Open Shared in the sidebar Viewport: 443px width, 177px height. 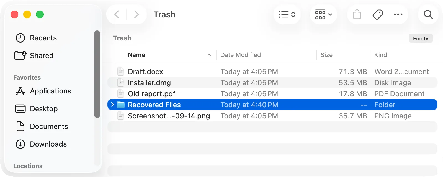tap(42, 56)
